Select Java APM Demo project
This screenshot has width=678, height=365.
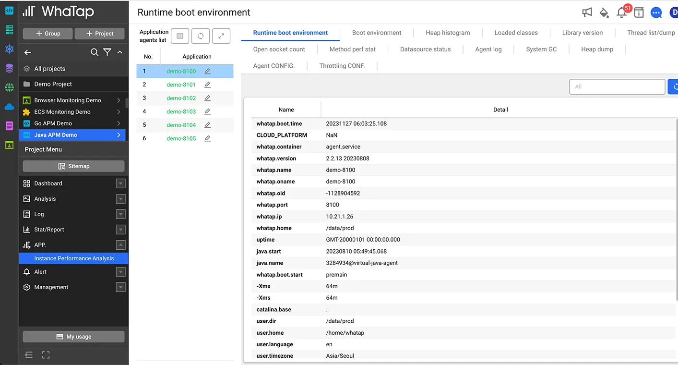pyautogui.click(x=72, y=135)
